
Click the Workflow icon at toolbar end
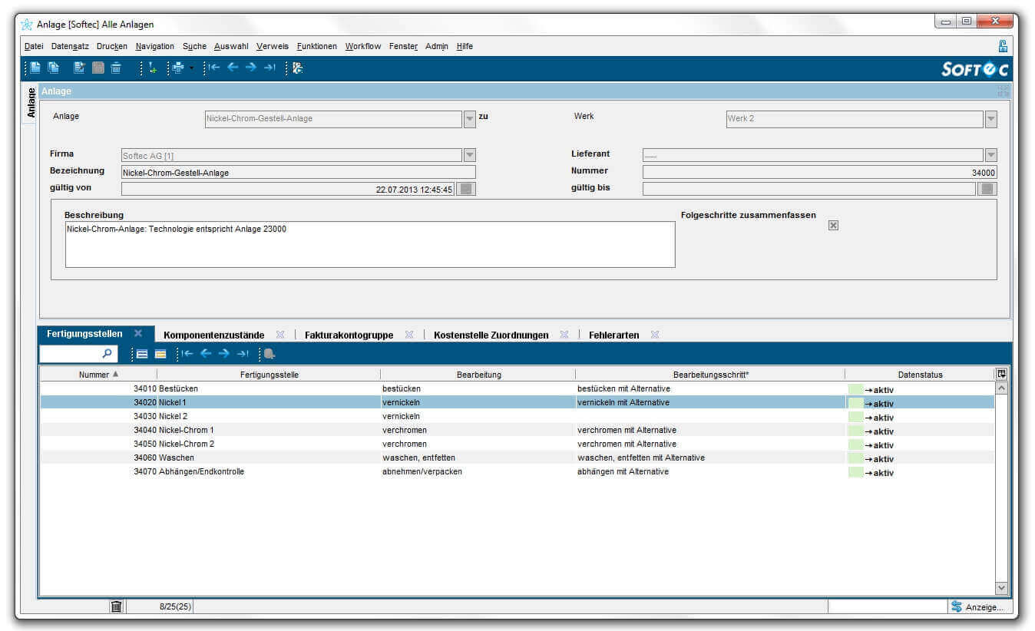coord(298,68)
